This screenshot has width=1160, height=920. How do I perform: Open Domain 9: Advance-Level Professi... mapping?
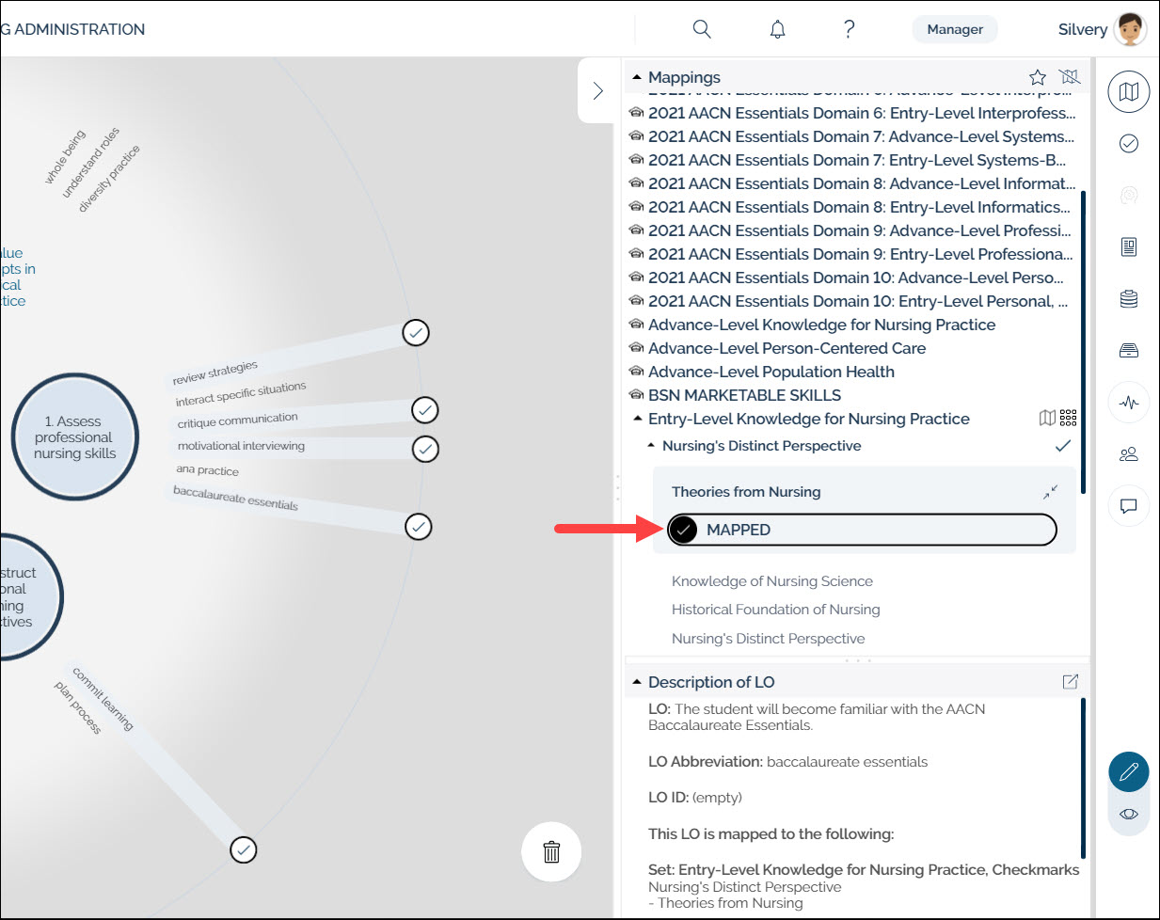tap(859, 230)
